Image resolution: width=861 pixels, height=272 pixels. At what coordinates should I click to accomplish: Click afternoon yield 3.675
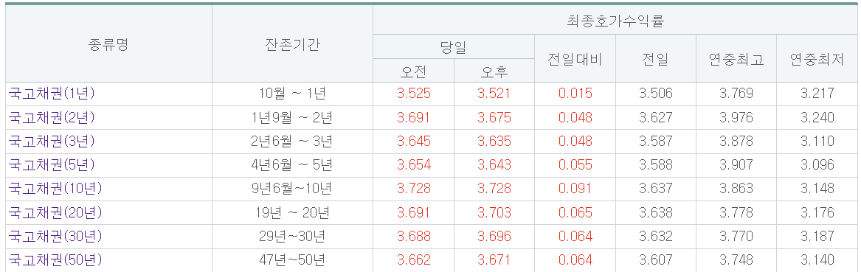tap(494, 117)
